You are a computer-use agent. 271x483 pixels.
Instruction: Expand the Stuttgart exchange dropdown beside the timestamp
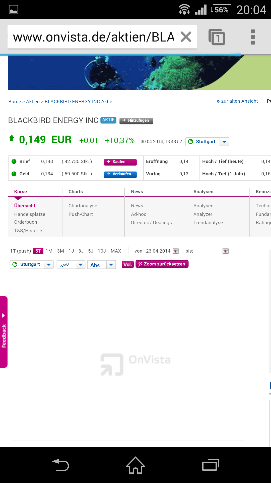point(224,142)
